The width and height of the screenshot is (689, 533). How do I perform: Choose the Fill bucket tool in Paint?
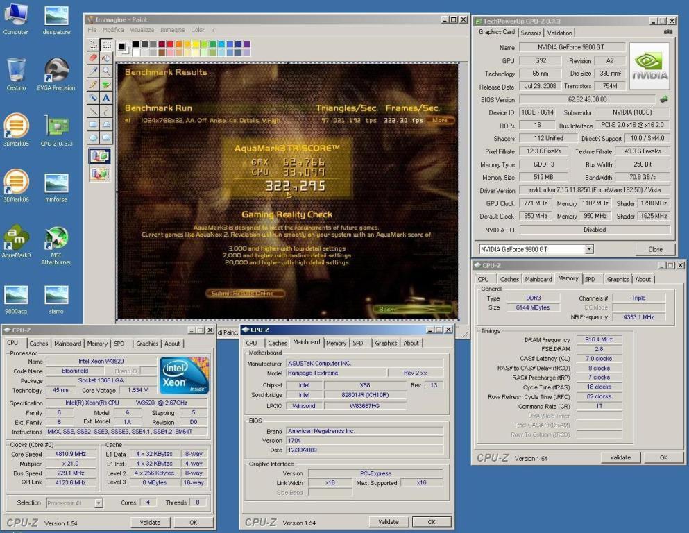[106, 58]
